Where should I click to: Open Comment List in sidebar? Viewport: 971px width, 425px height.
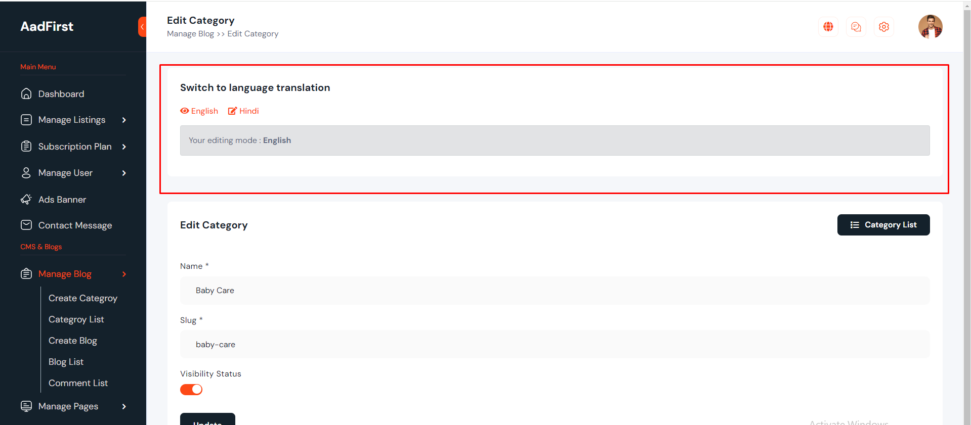pos(78,384)
